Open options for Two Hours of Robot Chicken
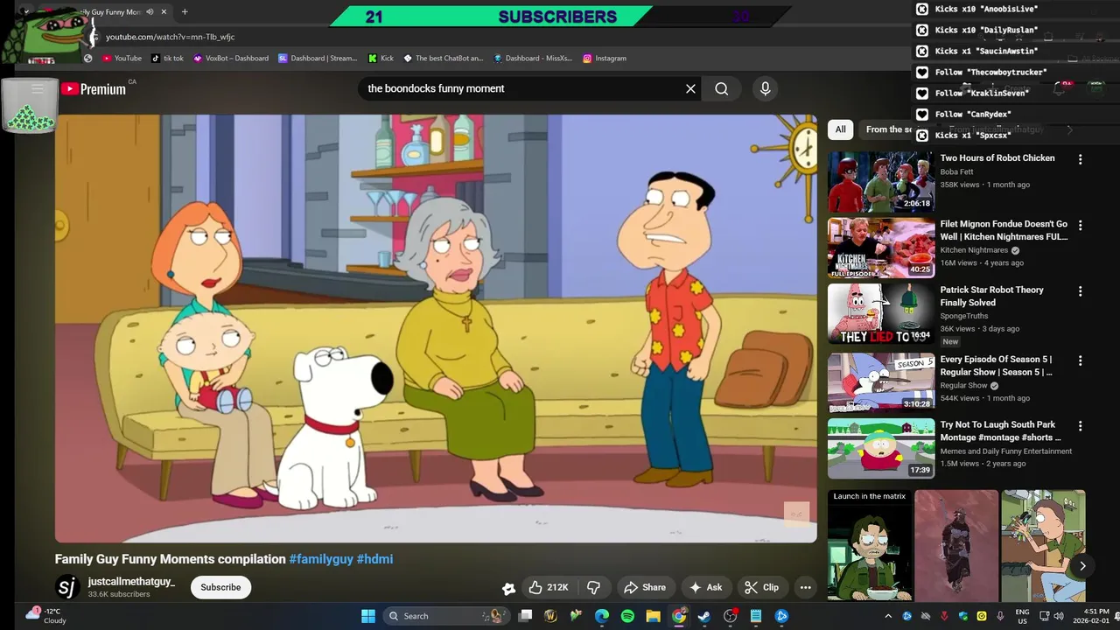The height and width of the screenshot is (630, 1120). 1080,159
